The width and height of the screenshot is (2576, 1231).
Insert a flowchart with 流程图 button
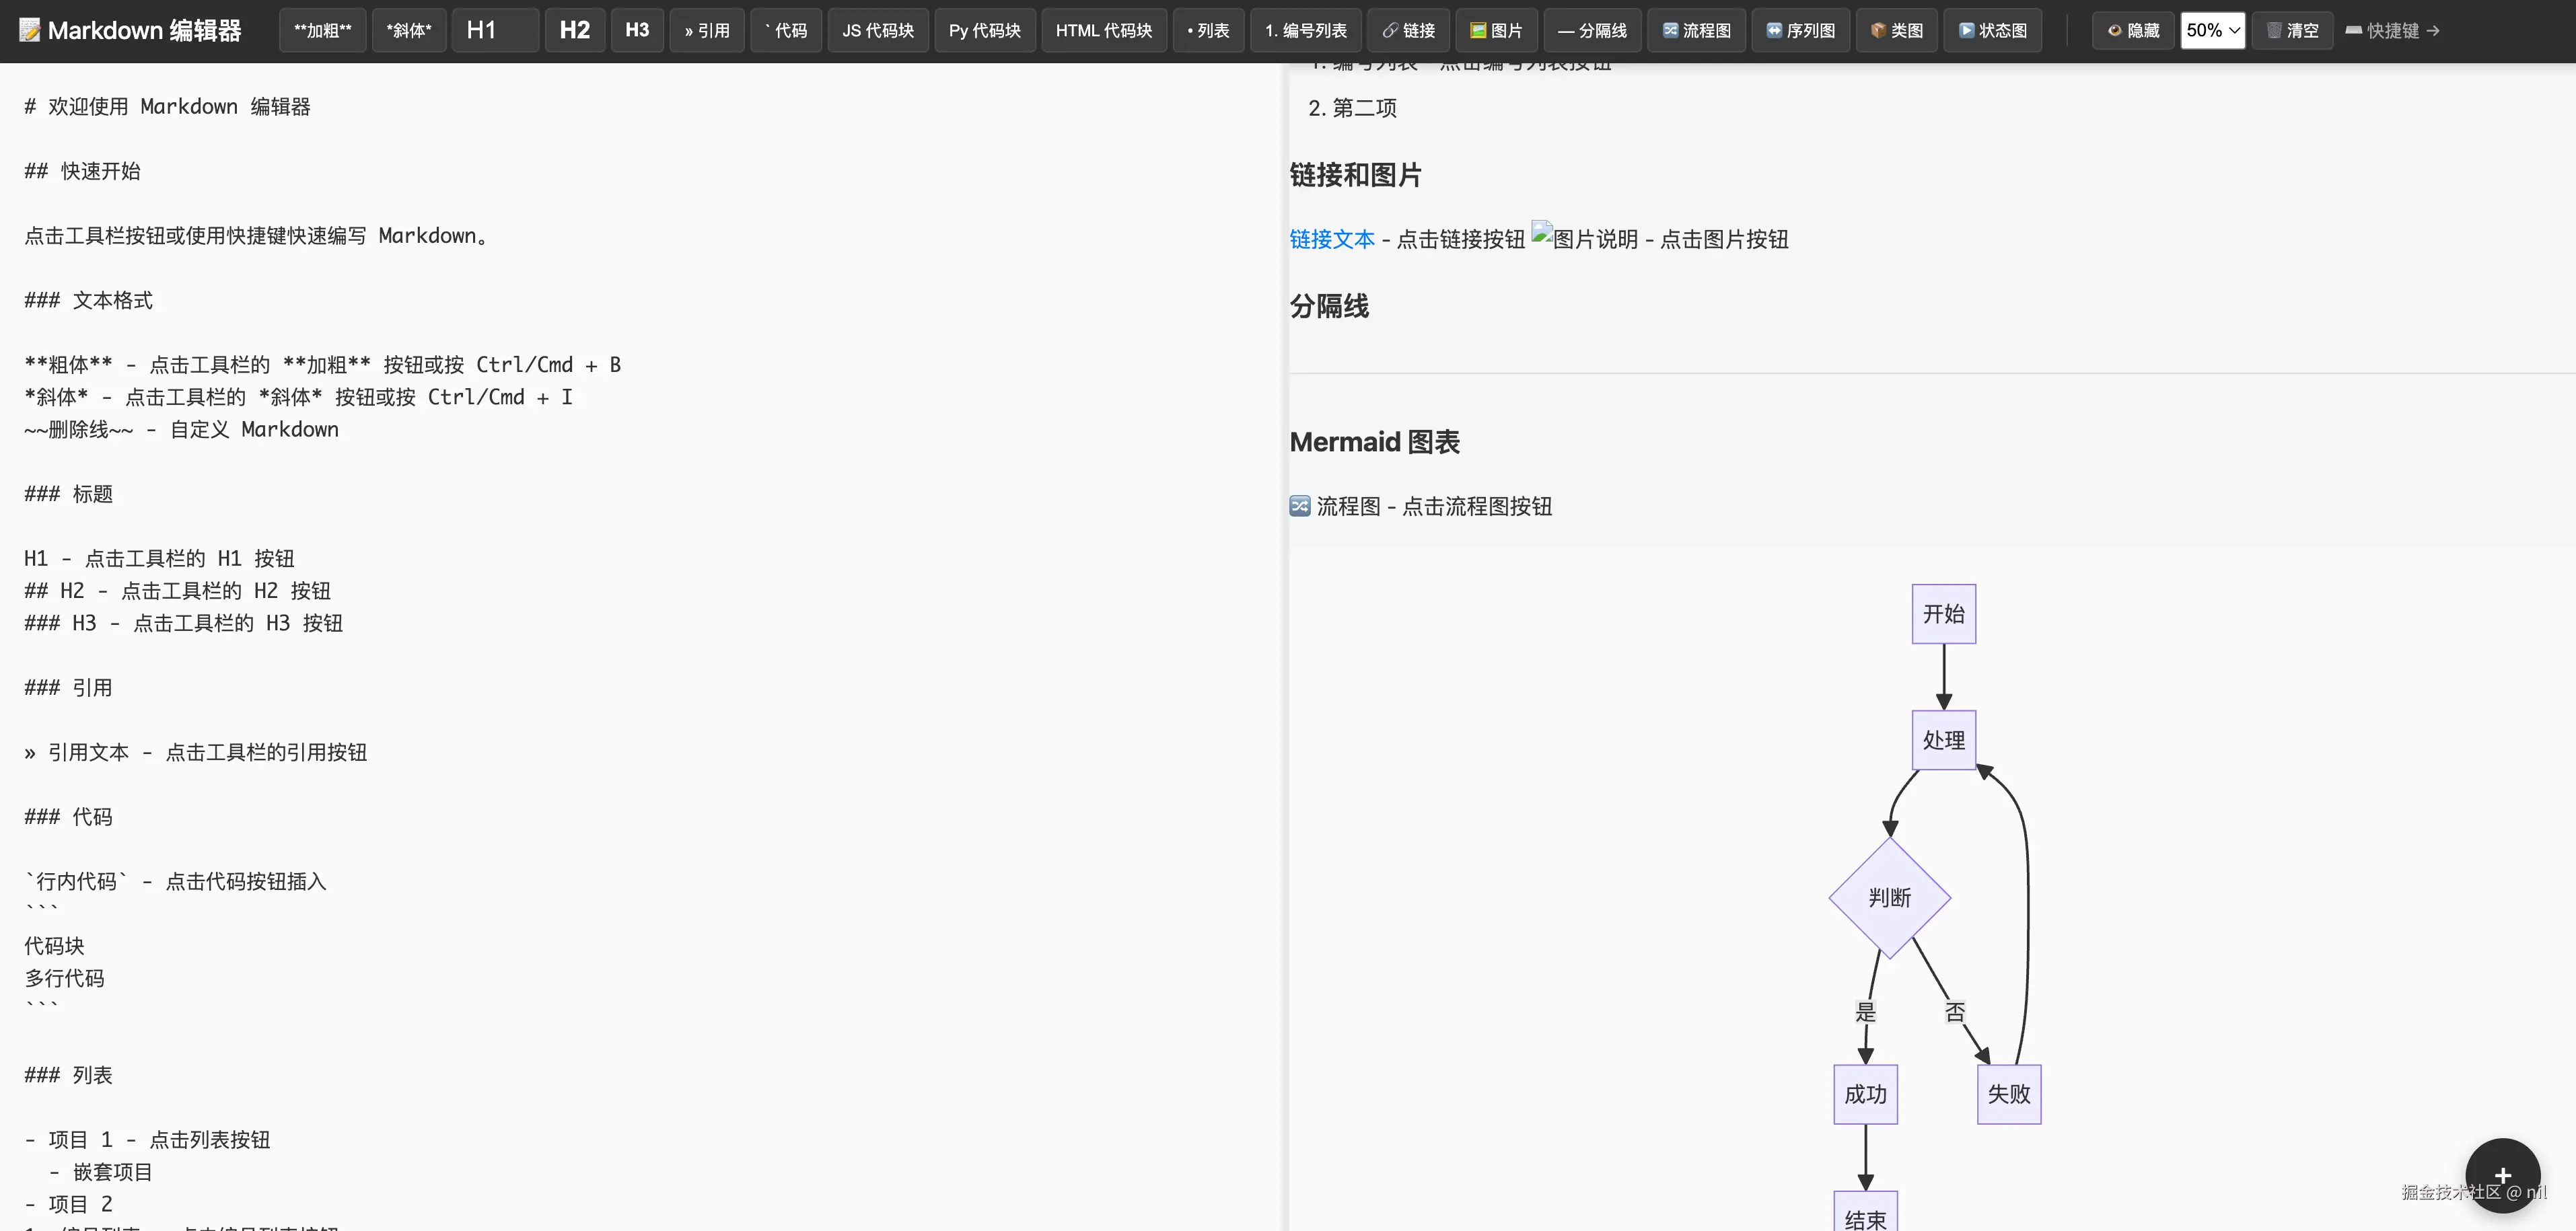point(1696,30)
